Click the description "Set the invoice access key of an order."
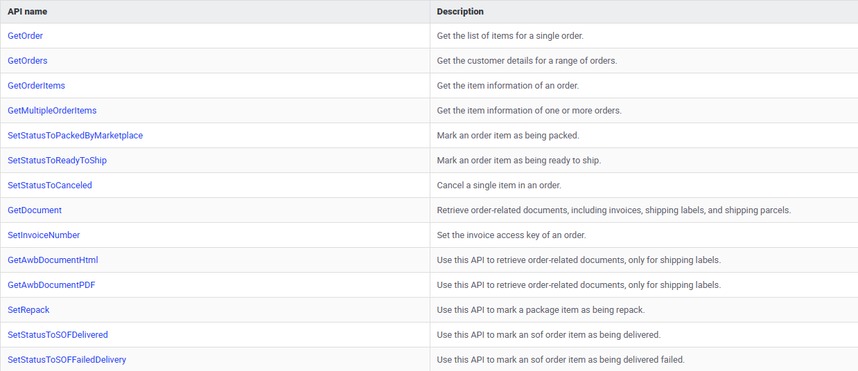The height and width of the screenshot is (371, 858). coord(511,235)
